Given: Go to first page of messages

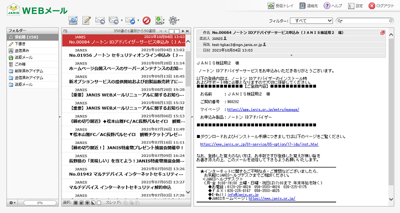Looking at the screenshot, I should point(160,31).
